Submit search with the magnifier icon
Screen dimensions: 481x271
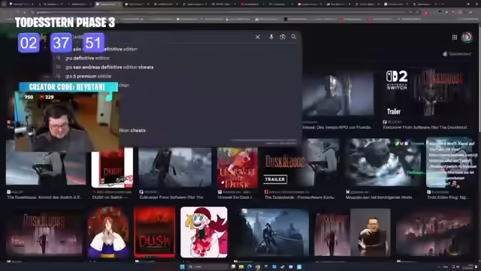(x=294, y=37)
